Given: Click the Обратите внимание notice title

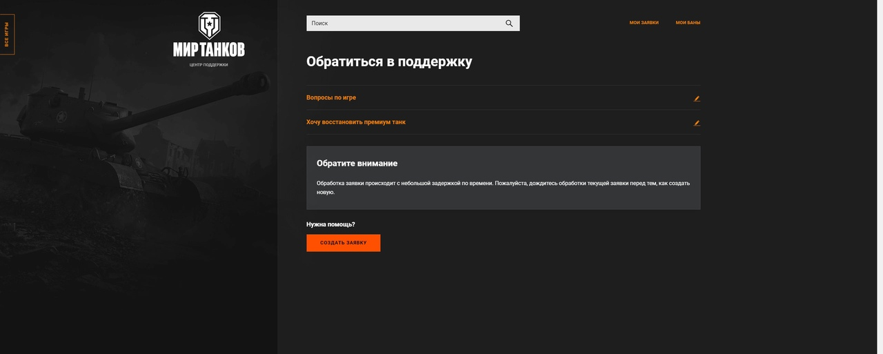Looking at the screenshot, I should point(357,164).
